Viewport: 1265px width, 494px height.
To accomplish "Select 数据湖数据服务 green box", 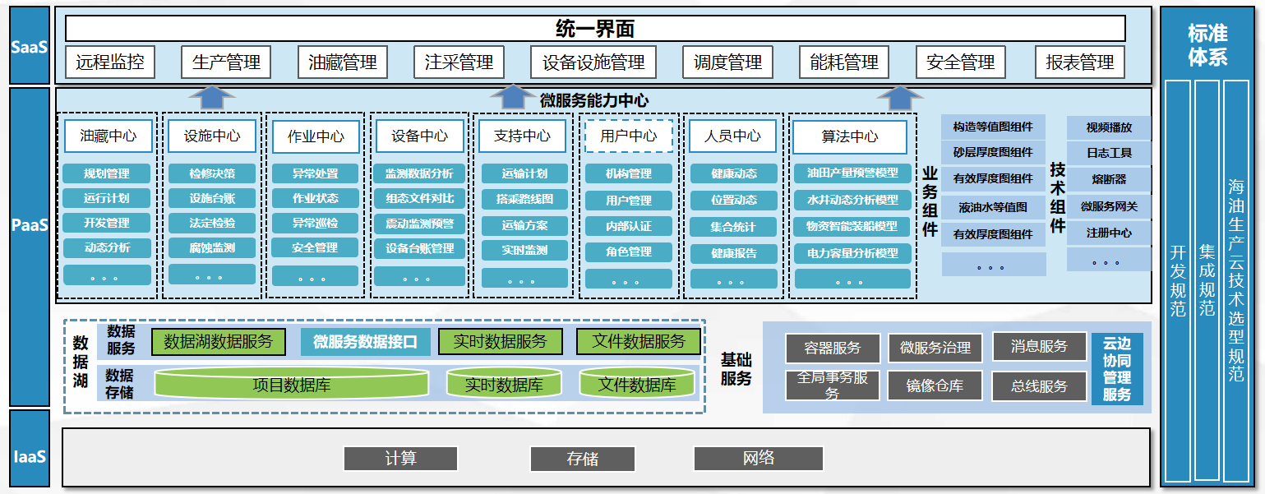I will coord(218,342).
